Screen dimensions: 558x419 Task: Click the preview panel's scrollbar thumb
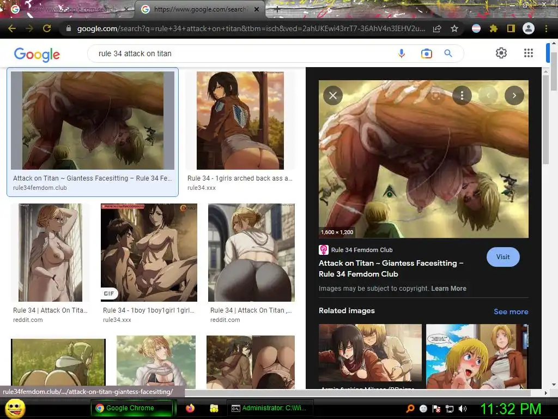(546, 119)
